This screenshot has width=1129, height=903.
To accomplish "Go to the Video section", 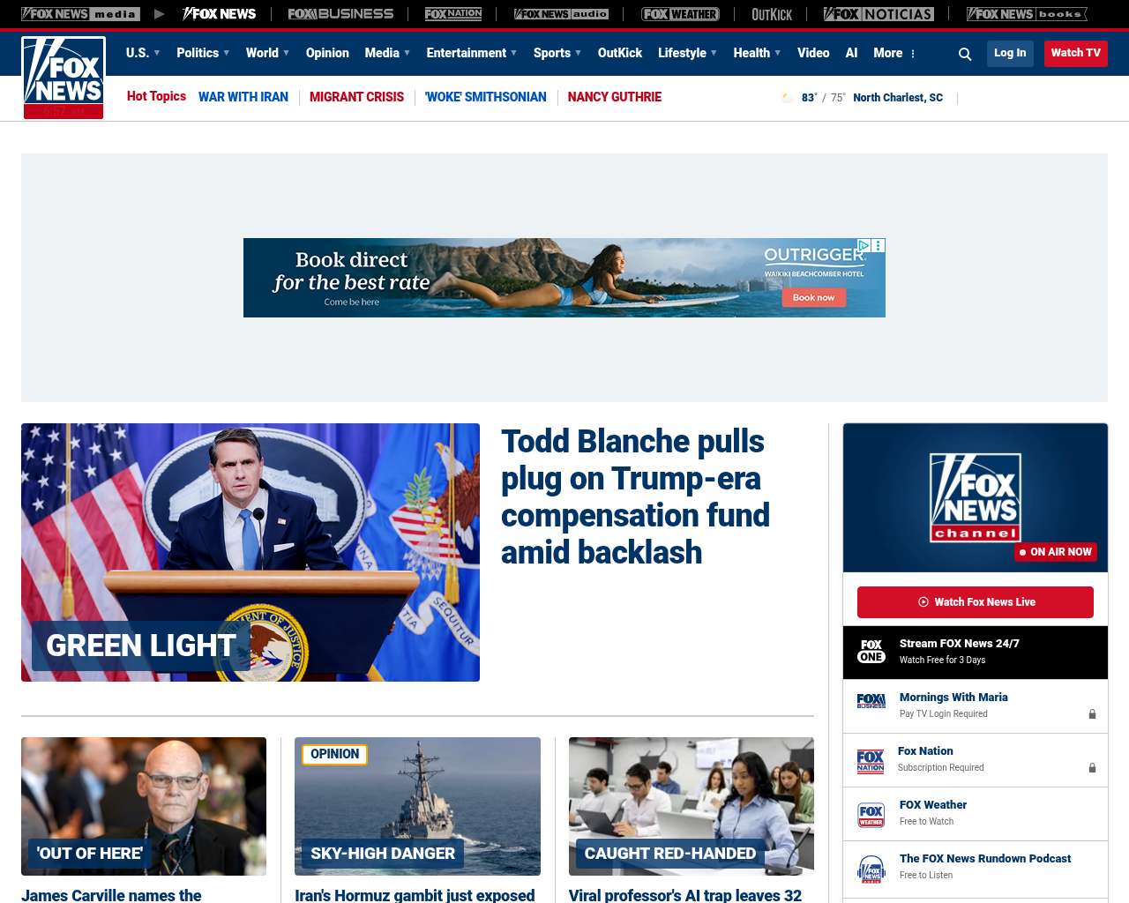I will click(x=813, y=53).
